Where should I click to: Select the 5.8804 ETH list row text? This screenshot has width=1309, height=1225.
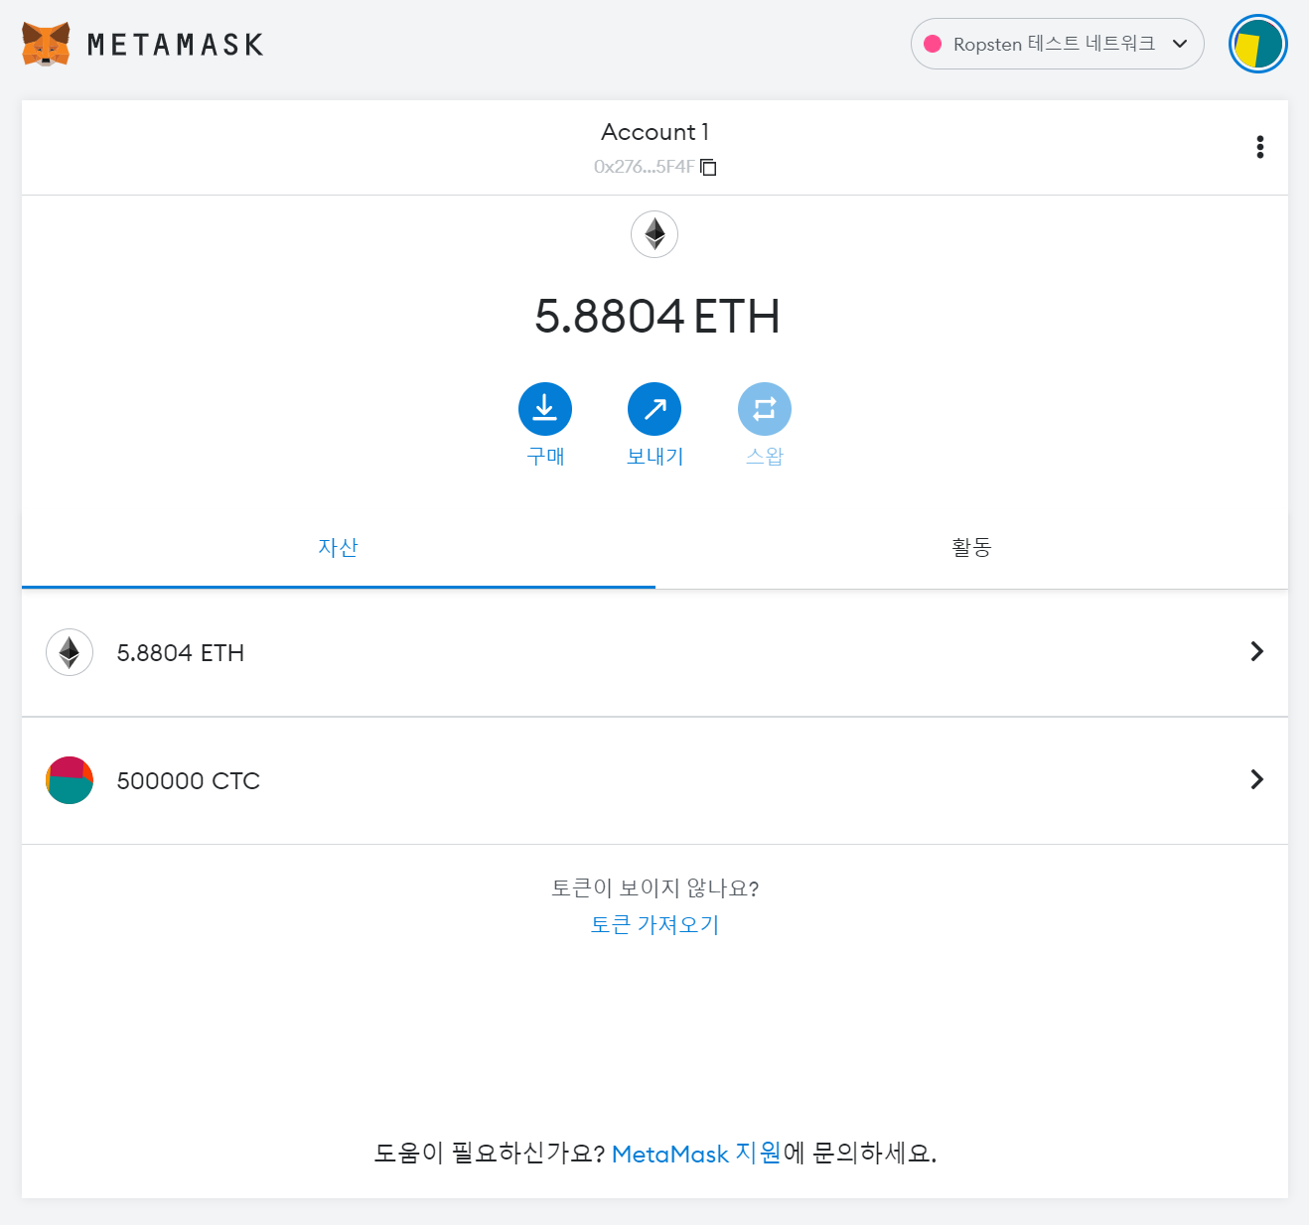pos(181,652)
